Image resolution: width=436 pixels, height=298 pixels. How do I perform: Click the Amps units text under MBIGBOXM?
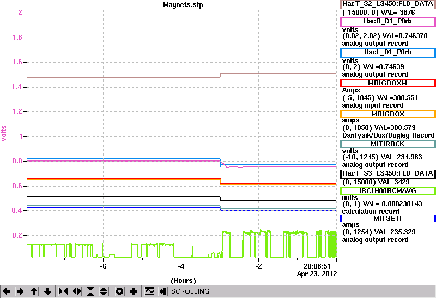(351, 91)
